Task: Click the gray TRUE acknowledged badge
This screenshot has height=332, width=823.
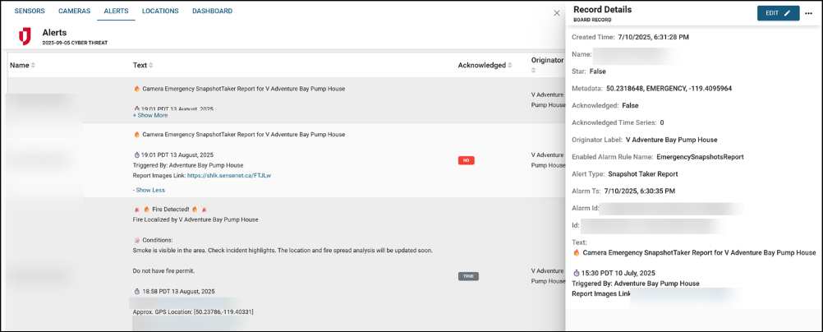Action: [x=468, y=276]
